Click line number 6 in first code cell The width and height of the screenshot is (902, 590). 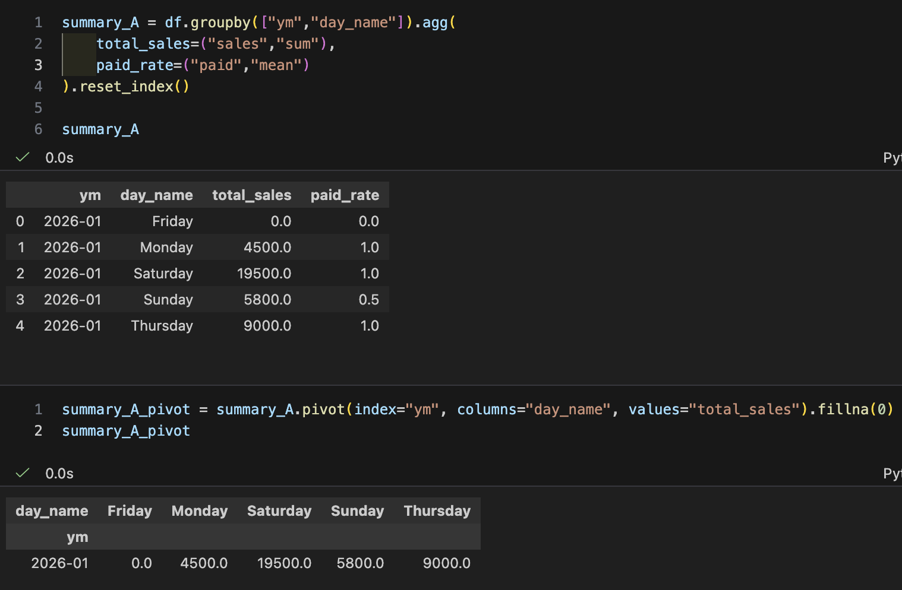coord(38,129)
